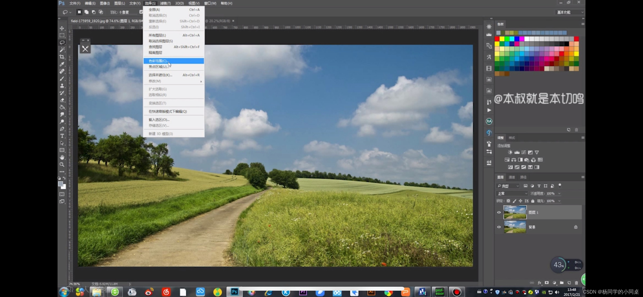
Task: Select the Pen tool
Action: click(x=62, y=129)
